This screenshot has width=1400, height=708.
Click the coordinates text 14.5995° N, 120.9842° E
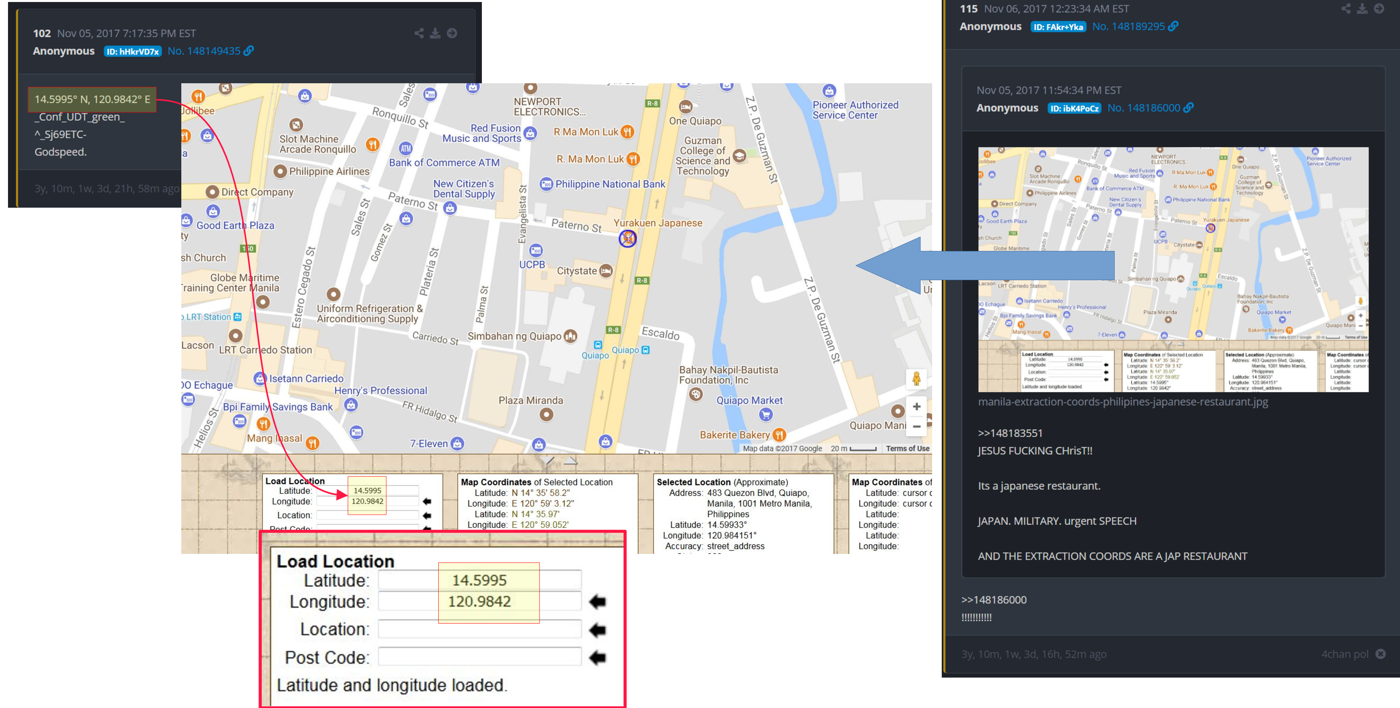pyautogui.click(x=92, y=99)
